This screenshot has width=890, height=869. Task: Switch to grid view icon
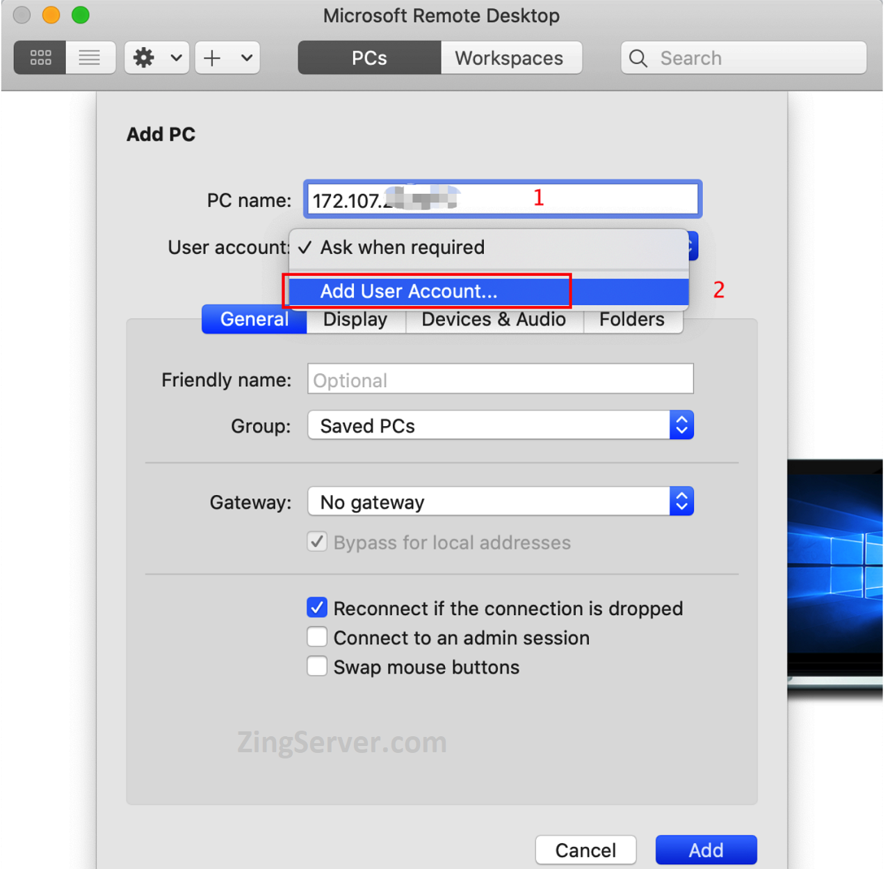[40, 58]
